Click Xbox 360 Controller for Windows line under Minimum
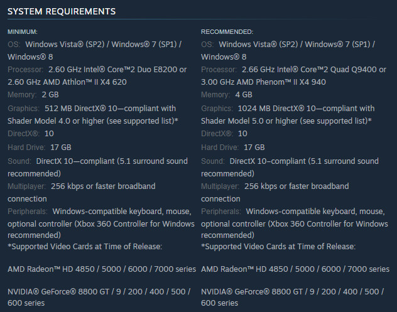This screenshot has width=397, height=312. [x=101, y=224]
